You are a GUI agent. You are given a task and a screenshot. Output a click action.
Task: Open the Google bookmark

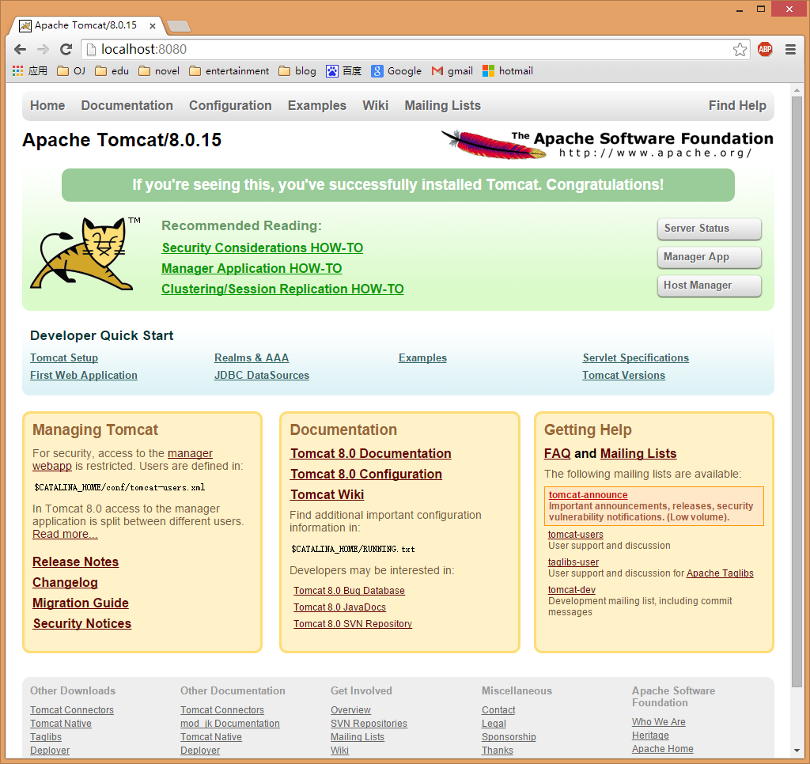[396, 70]
